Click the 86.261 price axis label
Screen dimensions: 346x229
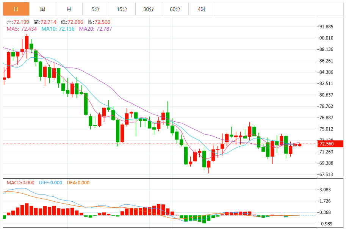(x=326, y=61)
